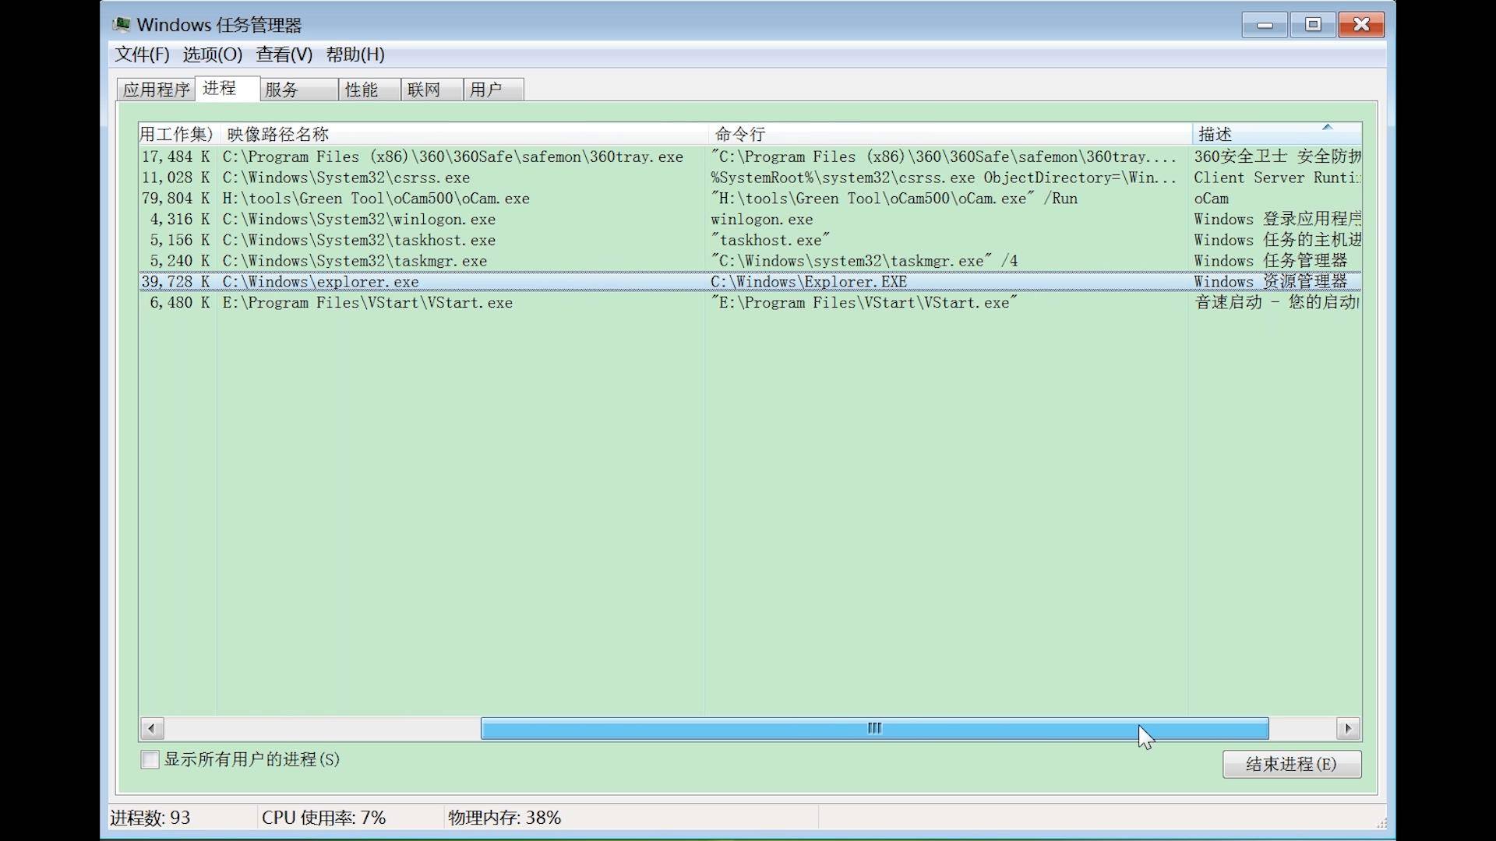Switch to the 性能 tab
1496x841 pixels.
pyautogui.click(x=362, y=90)
